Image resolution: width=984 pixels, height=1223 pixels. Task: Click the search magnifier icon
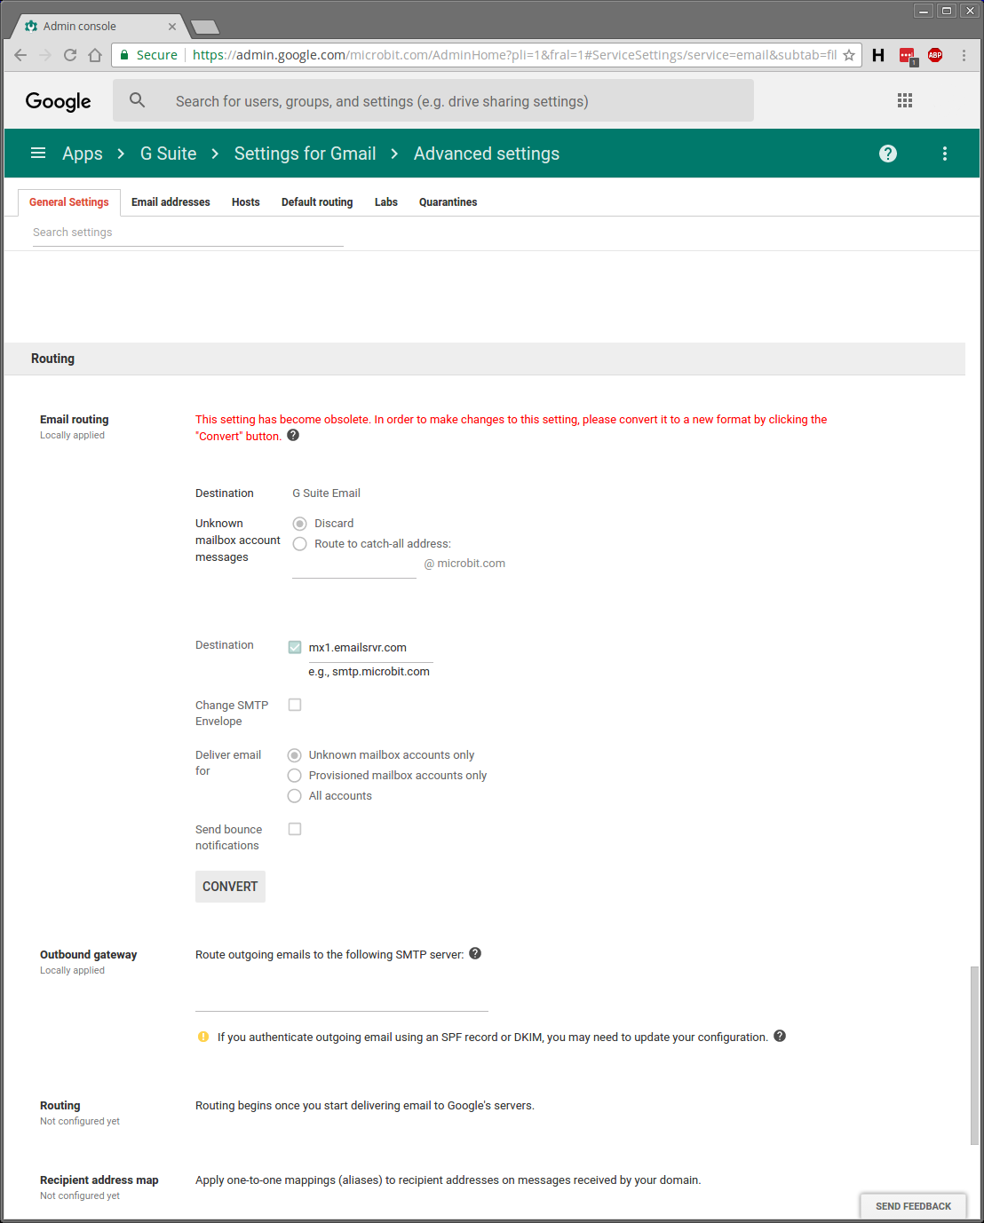pyautogui.click(x=138, y=100)
